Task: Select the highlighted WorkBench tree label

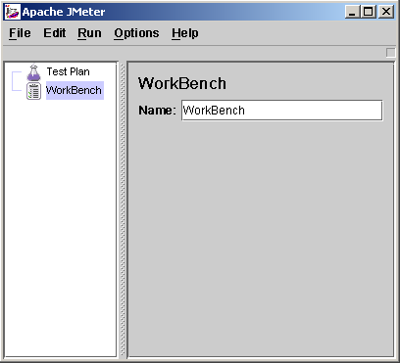Action: click(75, 90)
